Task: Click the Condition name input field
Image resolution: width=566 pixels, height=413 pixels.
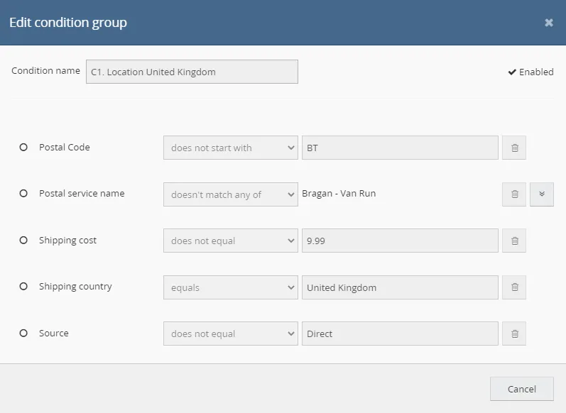Action: click(192, 72)
